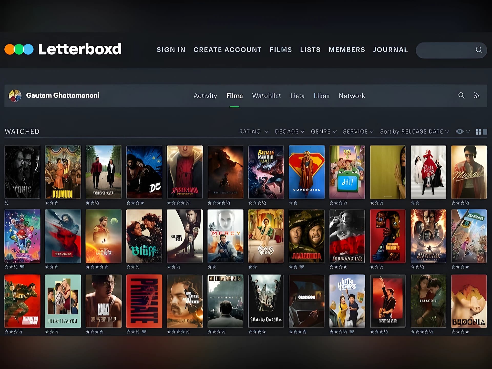Click the heart icon under the Little Hearts poster
This screenshot has height=369, width=492.
point(352,332)
